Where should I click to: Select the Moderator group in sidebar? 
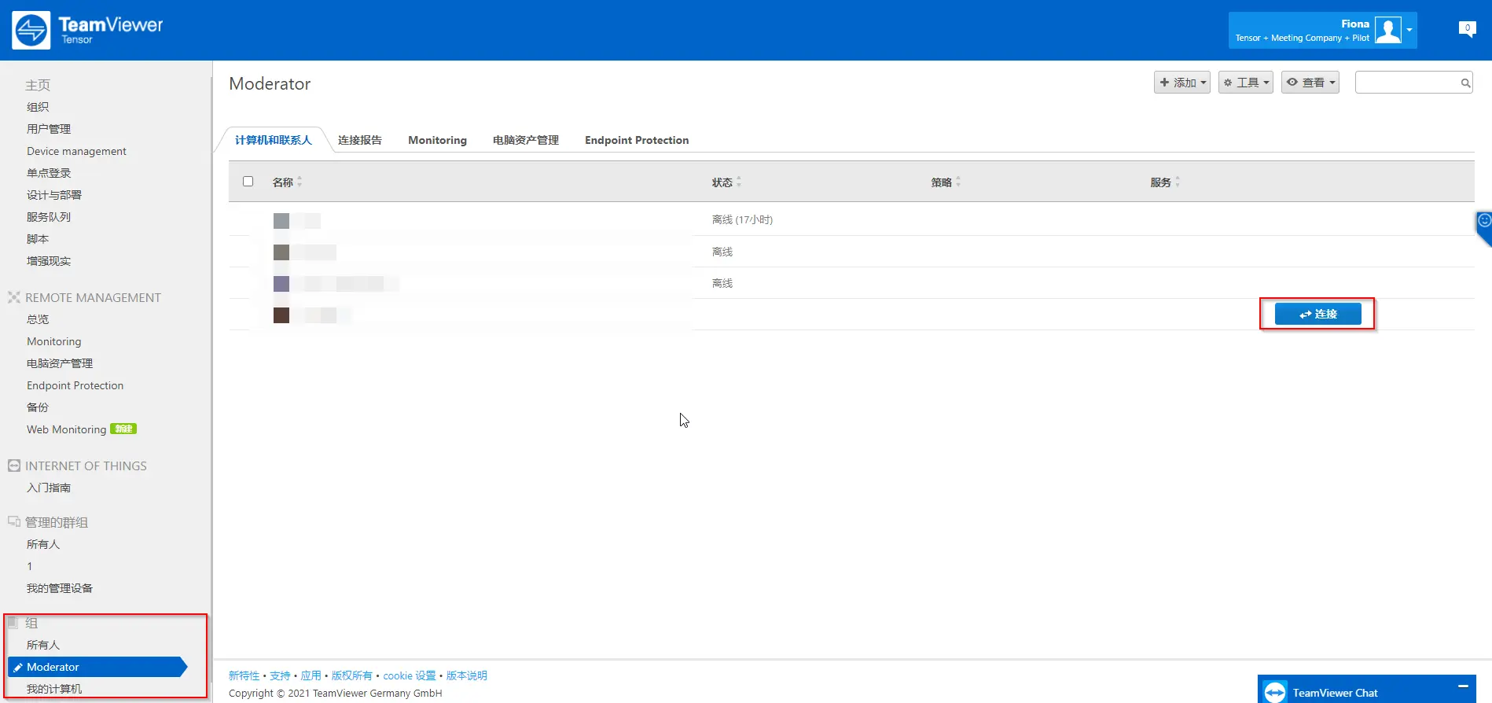click(x=97, y=667)
